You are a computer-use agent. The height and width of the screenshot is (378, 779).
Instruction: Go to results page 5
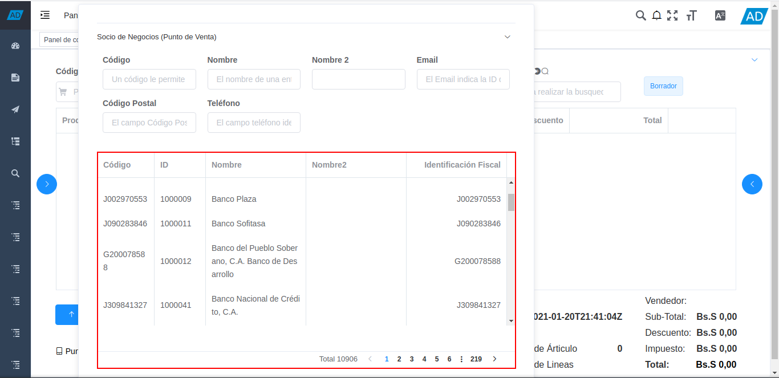pyautogui.click(x=437, y=359)
